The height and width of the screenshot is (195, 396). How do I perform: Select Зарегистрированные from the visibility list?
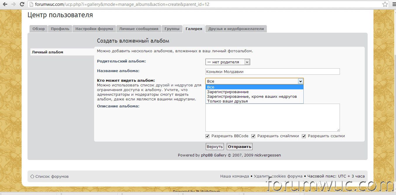(228, 92)
